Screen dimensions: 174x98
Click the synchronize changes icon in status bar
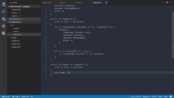32,97
